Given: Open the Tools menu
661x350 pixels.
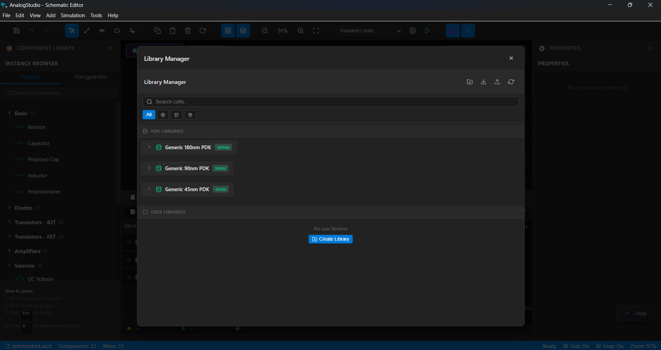Looking at the screenshot, I should pos(96,15).
